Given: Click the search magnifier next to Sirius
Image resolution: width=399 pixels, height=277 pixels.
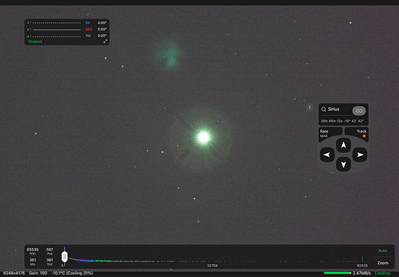Looking at the screenshot, I should (324, 109).
